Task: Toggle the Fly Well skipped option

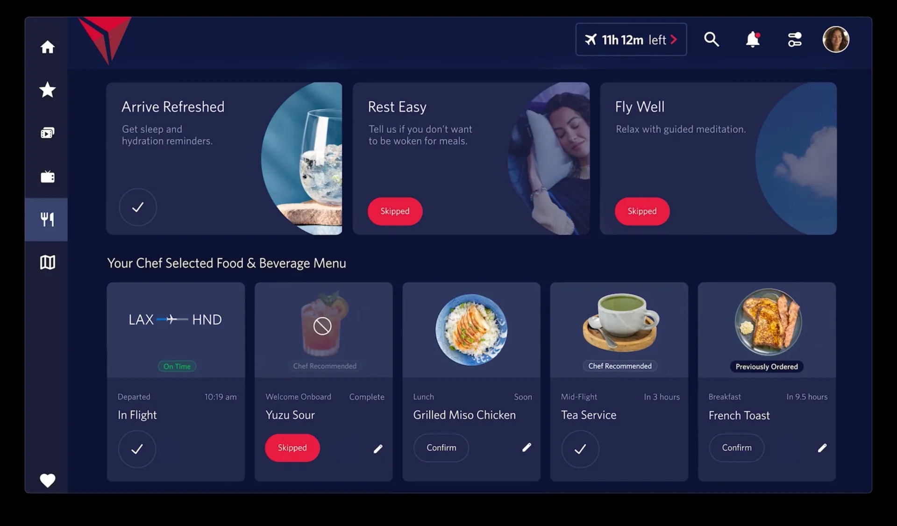Action: (x=641, y=211)
